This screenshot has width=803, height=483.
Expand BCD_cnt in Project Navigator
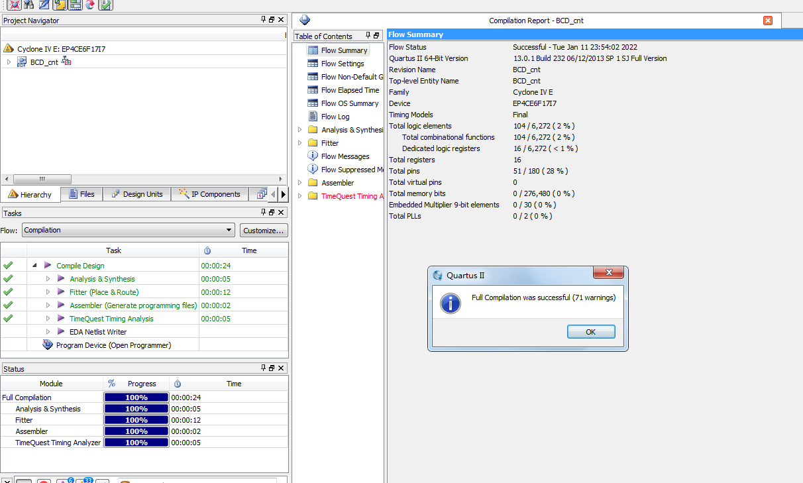[9, 62]
